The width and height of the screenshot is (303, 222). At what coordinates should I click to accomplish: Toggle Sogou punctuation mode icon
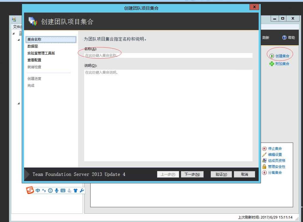pyautogui.click(x=44, y=190)
